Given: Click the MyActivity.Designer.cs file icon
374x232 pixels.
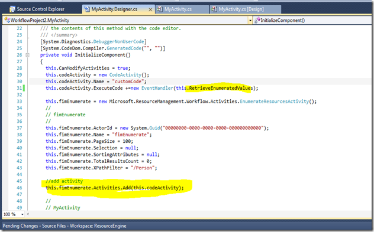Looking at the screenshot, I should (87, 9).
